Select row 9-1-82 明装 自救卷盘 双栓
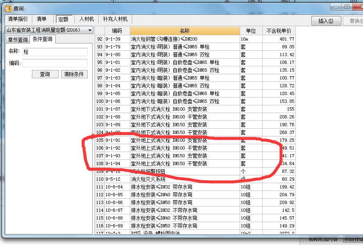The width and height of the screenshot is (363, 245). pyautogui.click(x=195, y=70)
